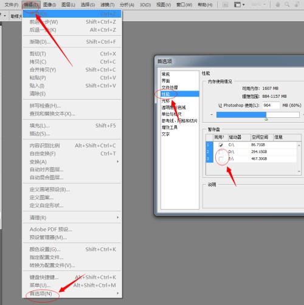The height and width of the screenshot is (305, 304).
Task: Choose Adobe PDF 预设... menu entry
Action: [72, 230]
